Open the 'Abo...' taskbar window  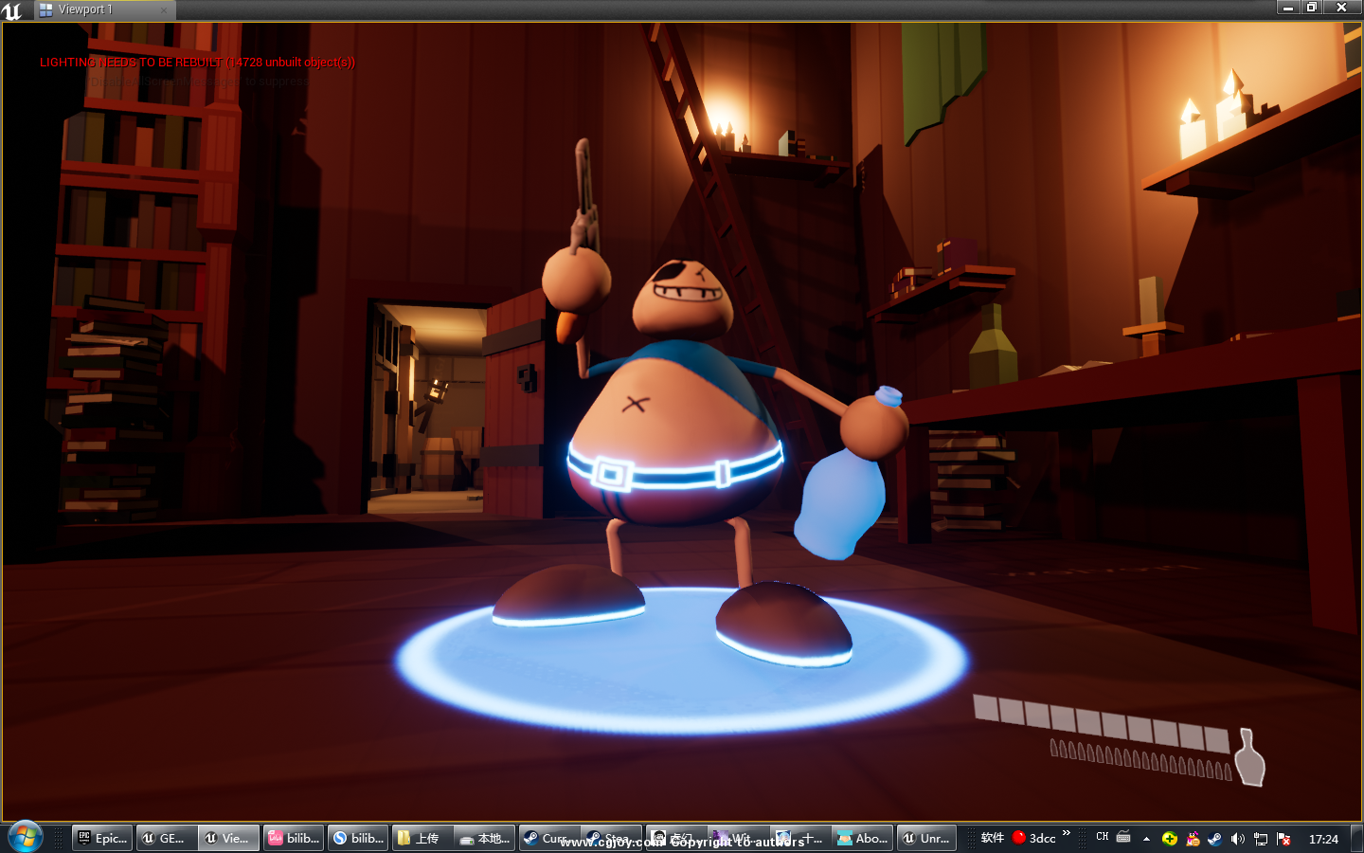pos(863,838)
